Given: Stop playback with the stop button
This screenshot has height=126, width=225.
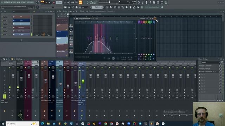Looking at the screenshot, I should click(x=50, y=2).
